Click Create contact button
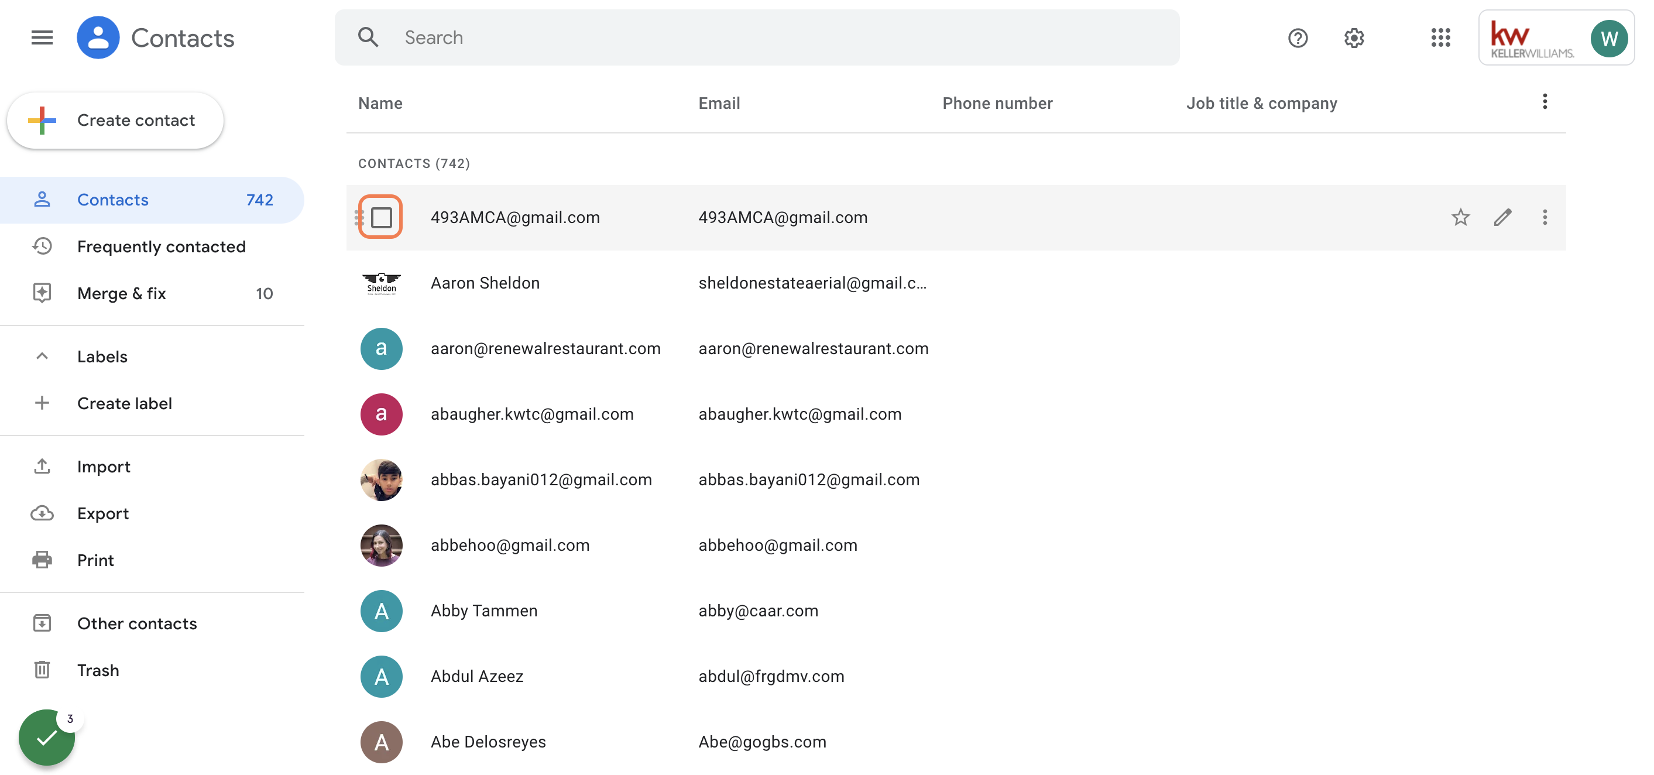The height and width of the screenshot is (775, 1654). [115, 120]
